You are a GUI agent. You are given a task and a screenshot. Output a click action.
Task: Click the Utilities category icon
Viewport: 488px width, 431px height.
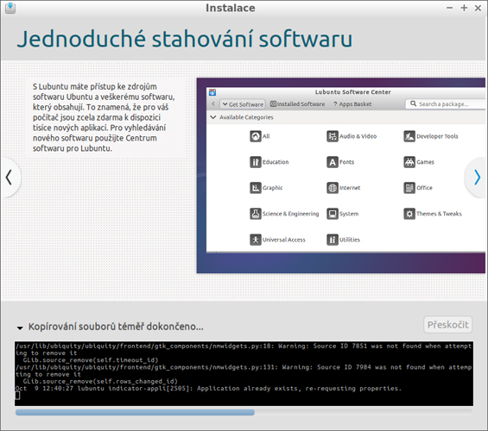[x=333, y=240]
